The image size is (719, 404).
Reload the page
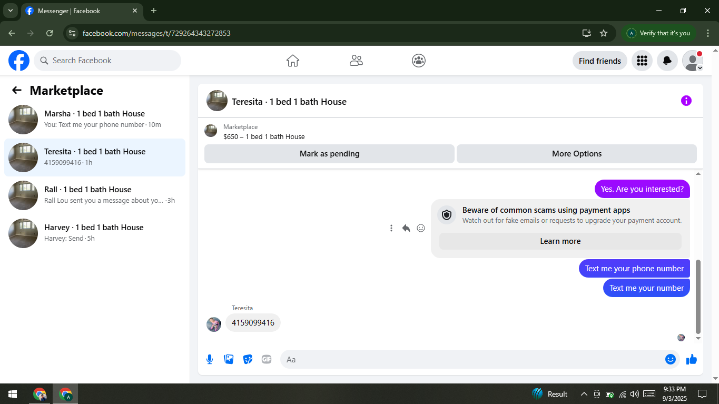click(50, 33)
